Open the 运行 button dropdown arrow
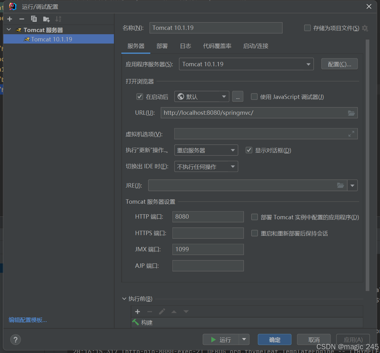The width and height of the screenshot is (380, 353). tap(244, 340)
